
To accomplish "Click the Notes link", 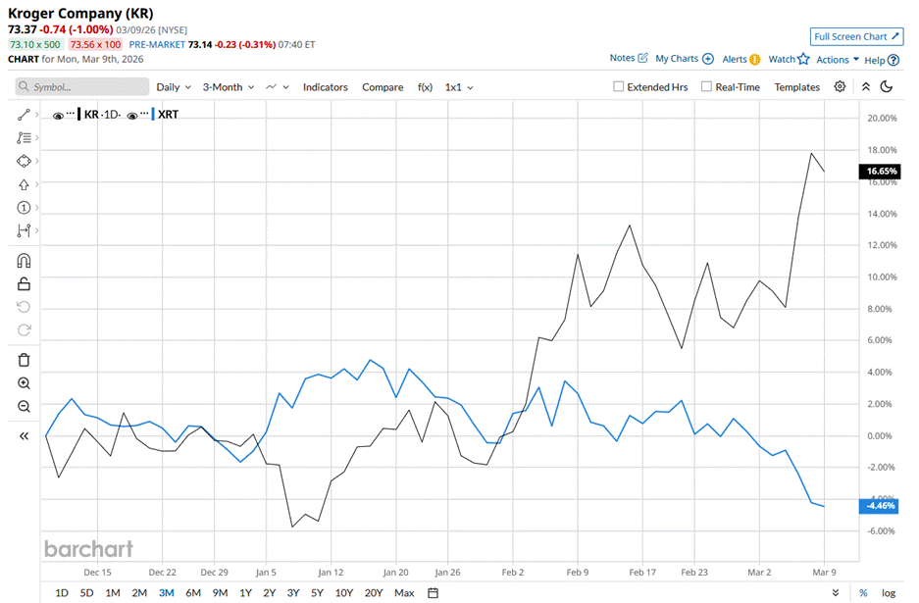I will [x=622, y=58].
